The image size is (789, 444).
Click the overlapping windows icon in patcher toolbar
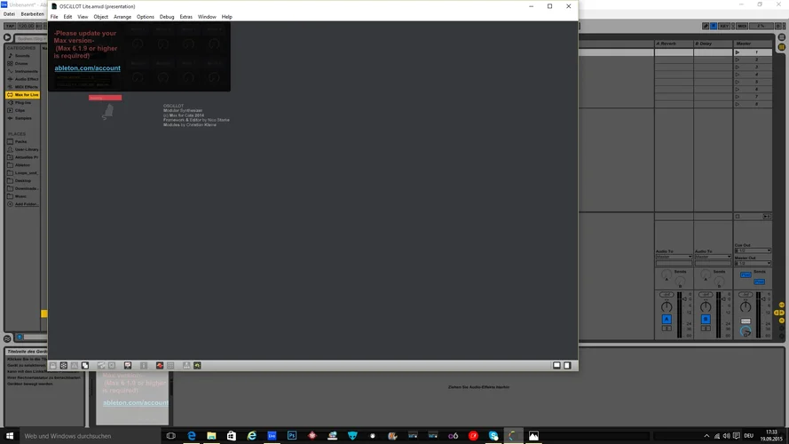point(85,366)
